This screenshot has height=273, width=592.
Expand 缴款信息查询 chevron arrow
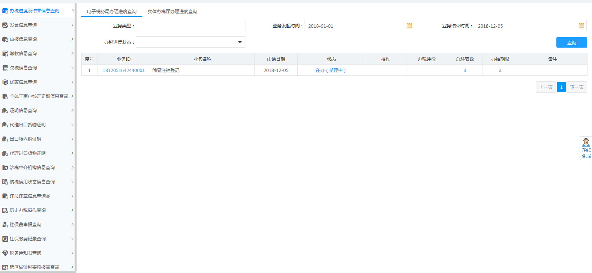click(72, 53)
